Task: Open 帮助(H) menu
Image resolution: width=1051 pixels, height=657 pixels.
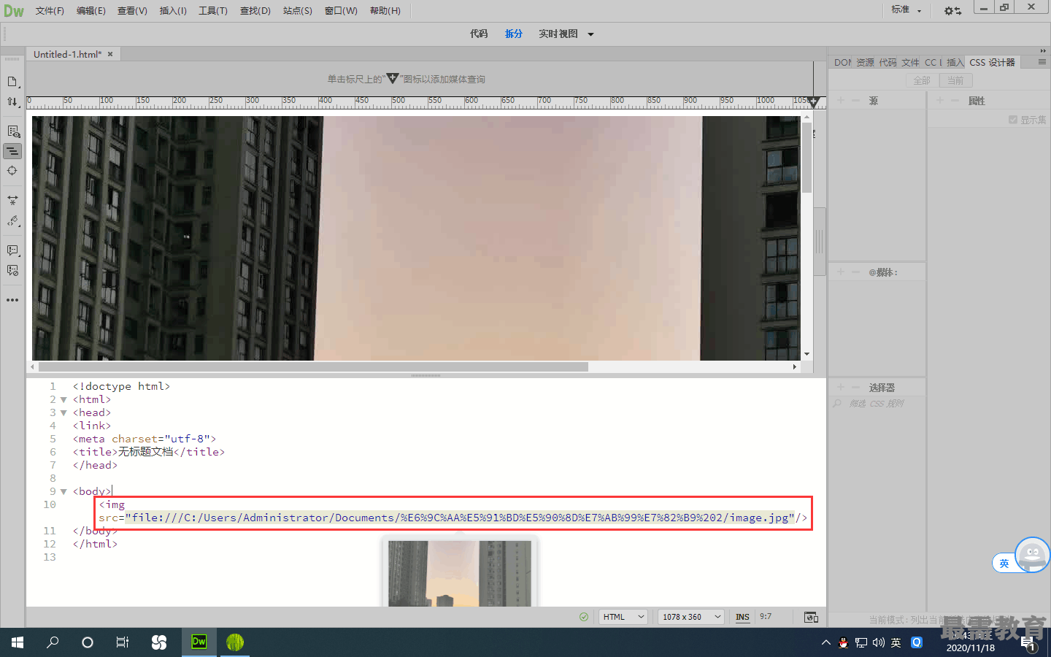Action: click(x=385, y=11)
